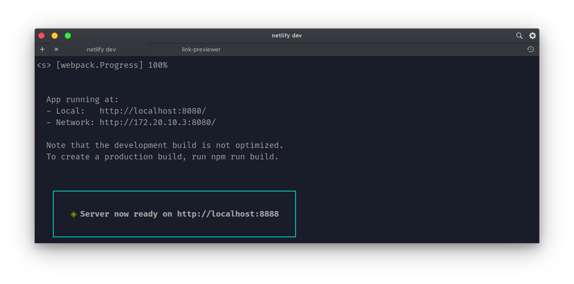Open the terminal search magnifier icon
The image size is (574, 284).
(x=519, y=36)
